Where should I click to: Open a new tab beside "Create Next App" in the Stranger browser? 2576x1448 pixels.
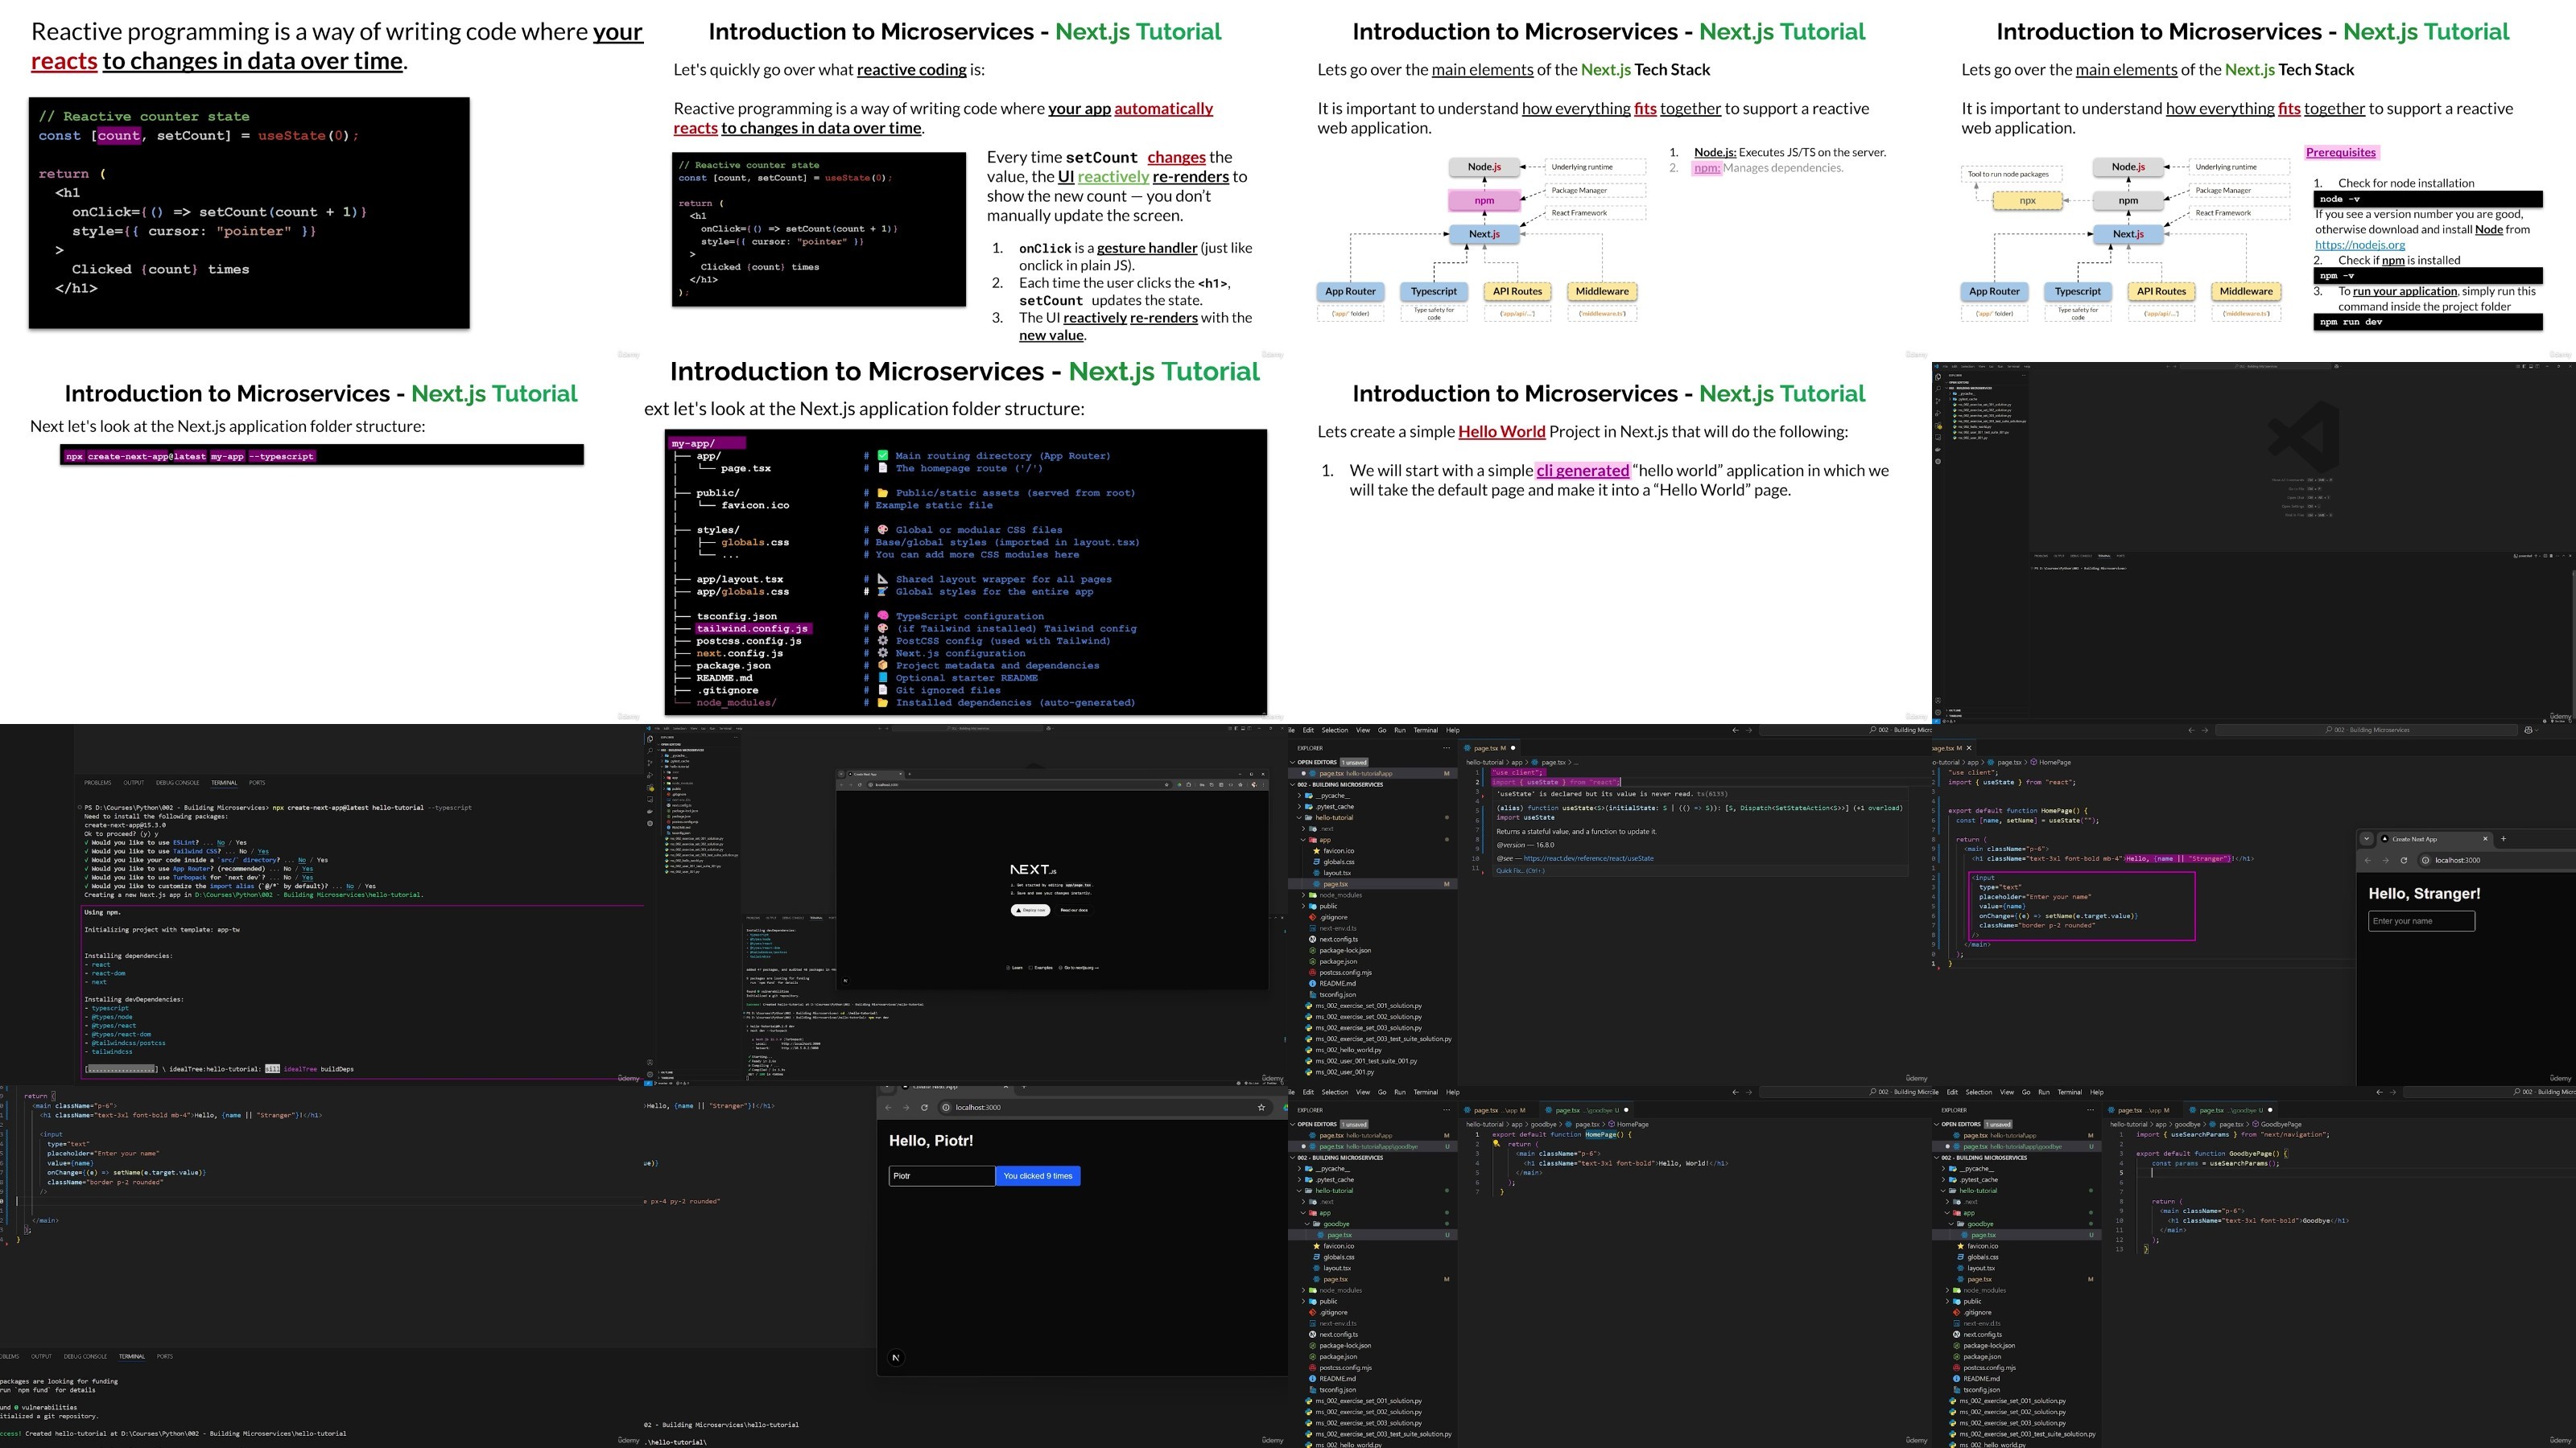click(2503, 838)
